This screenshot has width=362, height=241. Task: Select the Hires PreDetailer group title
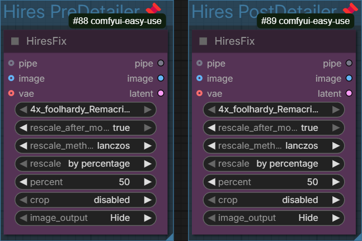click(x=72, y=11)
